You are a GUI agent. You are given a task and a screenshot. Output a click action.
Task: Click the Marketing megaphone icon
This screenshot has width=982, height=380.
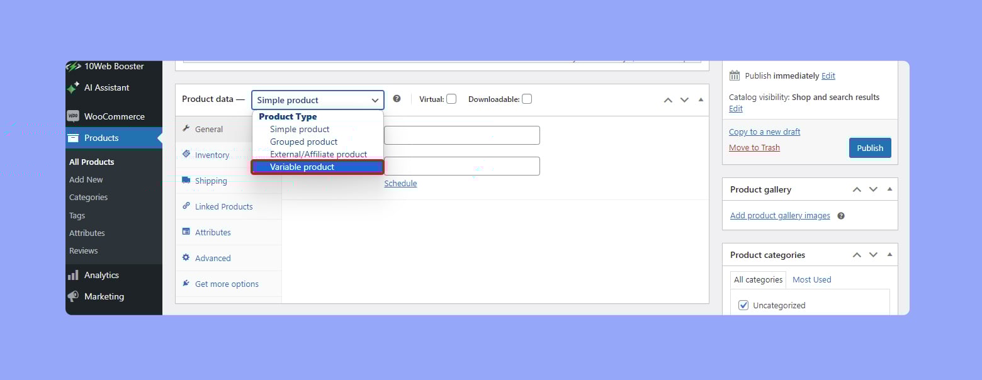coord(73,296)
